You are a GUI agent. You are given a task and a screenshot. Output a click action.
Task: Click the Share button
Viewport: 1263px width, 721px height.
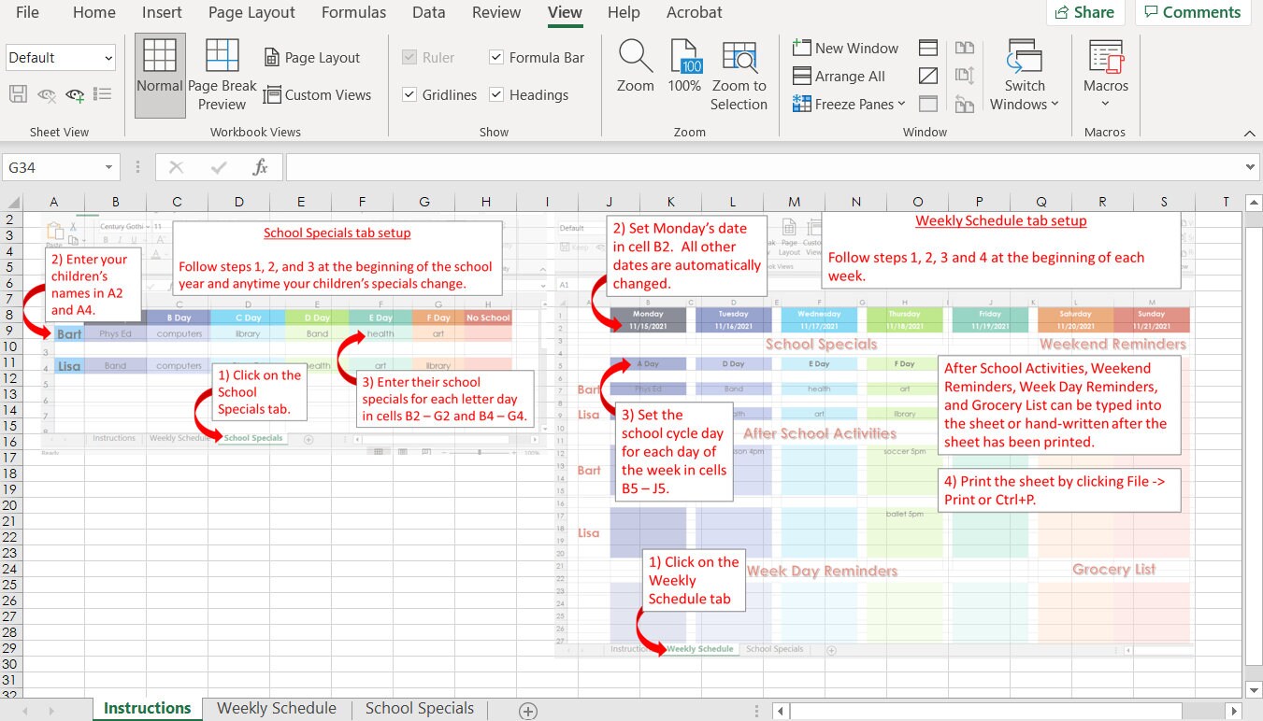click(x=1085, y=12)
